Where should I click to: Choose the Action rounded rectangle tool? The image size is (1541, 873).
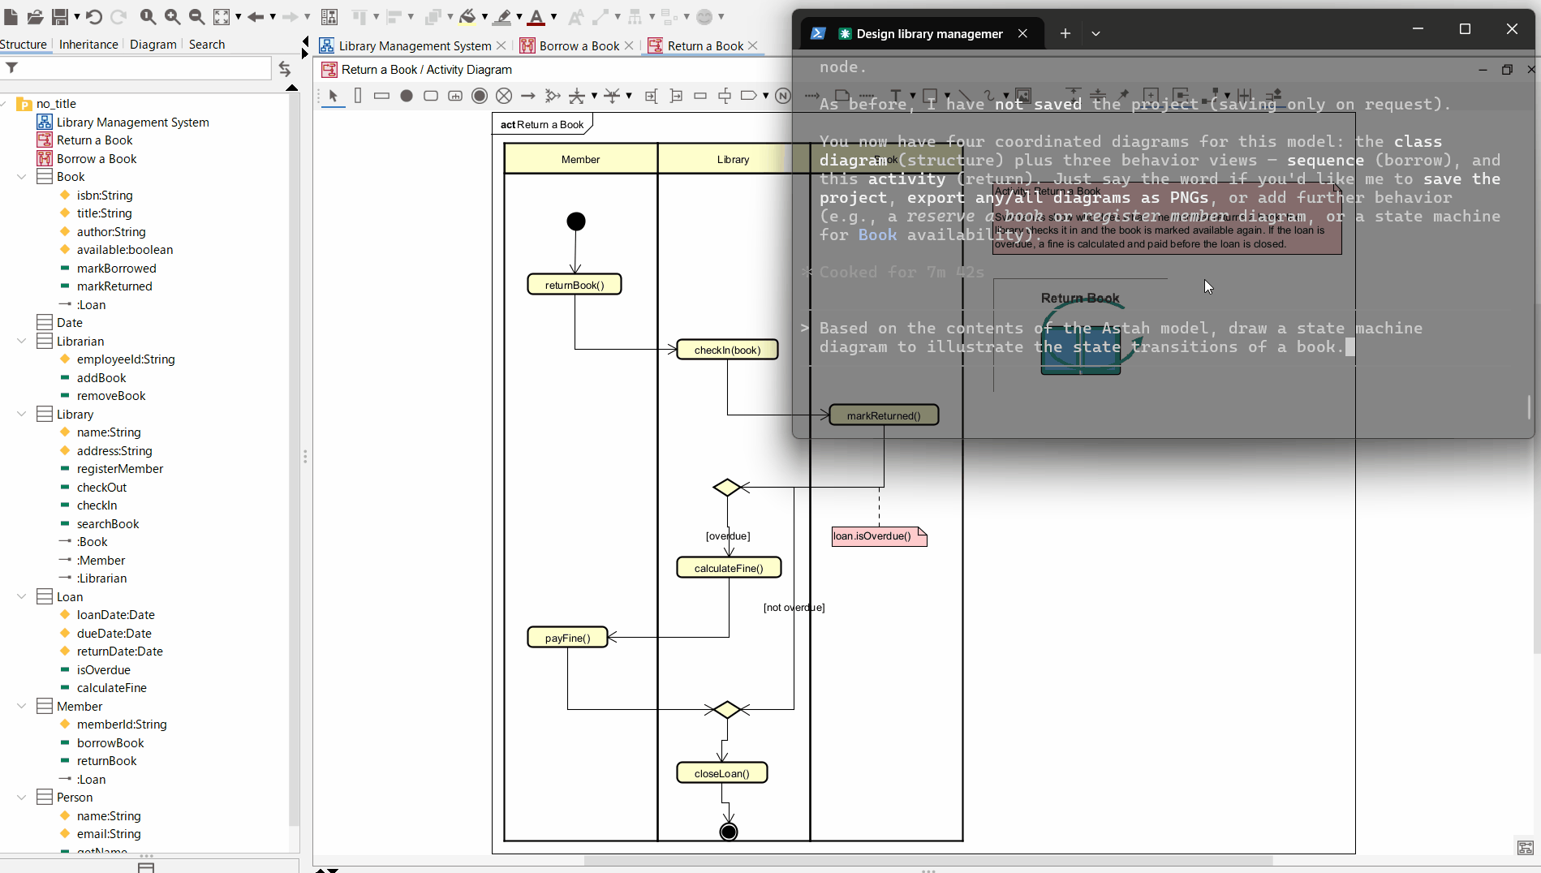click(431, 96)
